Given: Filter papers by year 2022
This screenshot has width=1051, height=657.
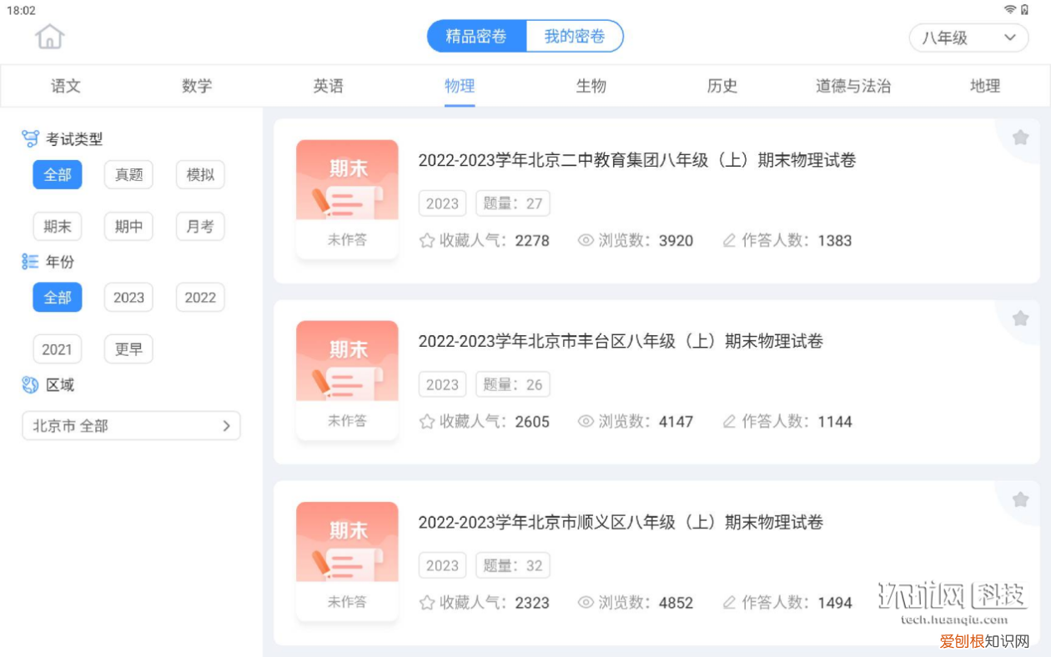Looking at the screenshot, I should [200, 297].
